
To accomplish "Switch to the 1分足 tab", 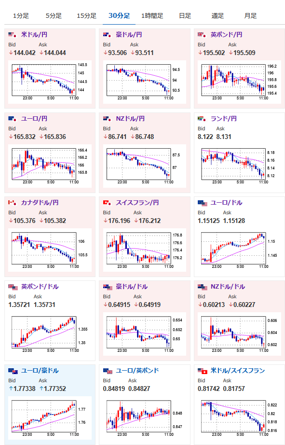I will click(x=21, y=15).
